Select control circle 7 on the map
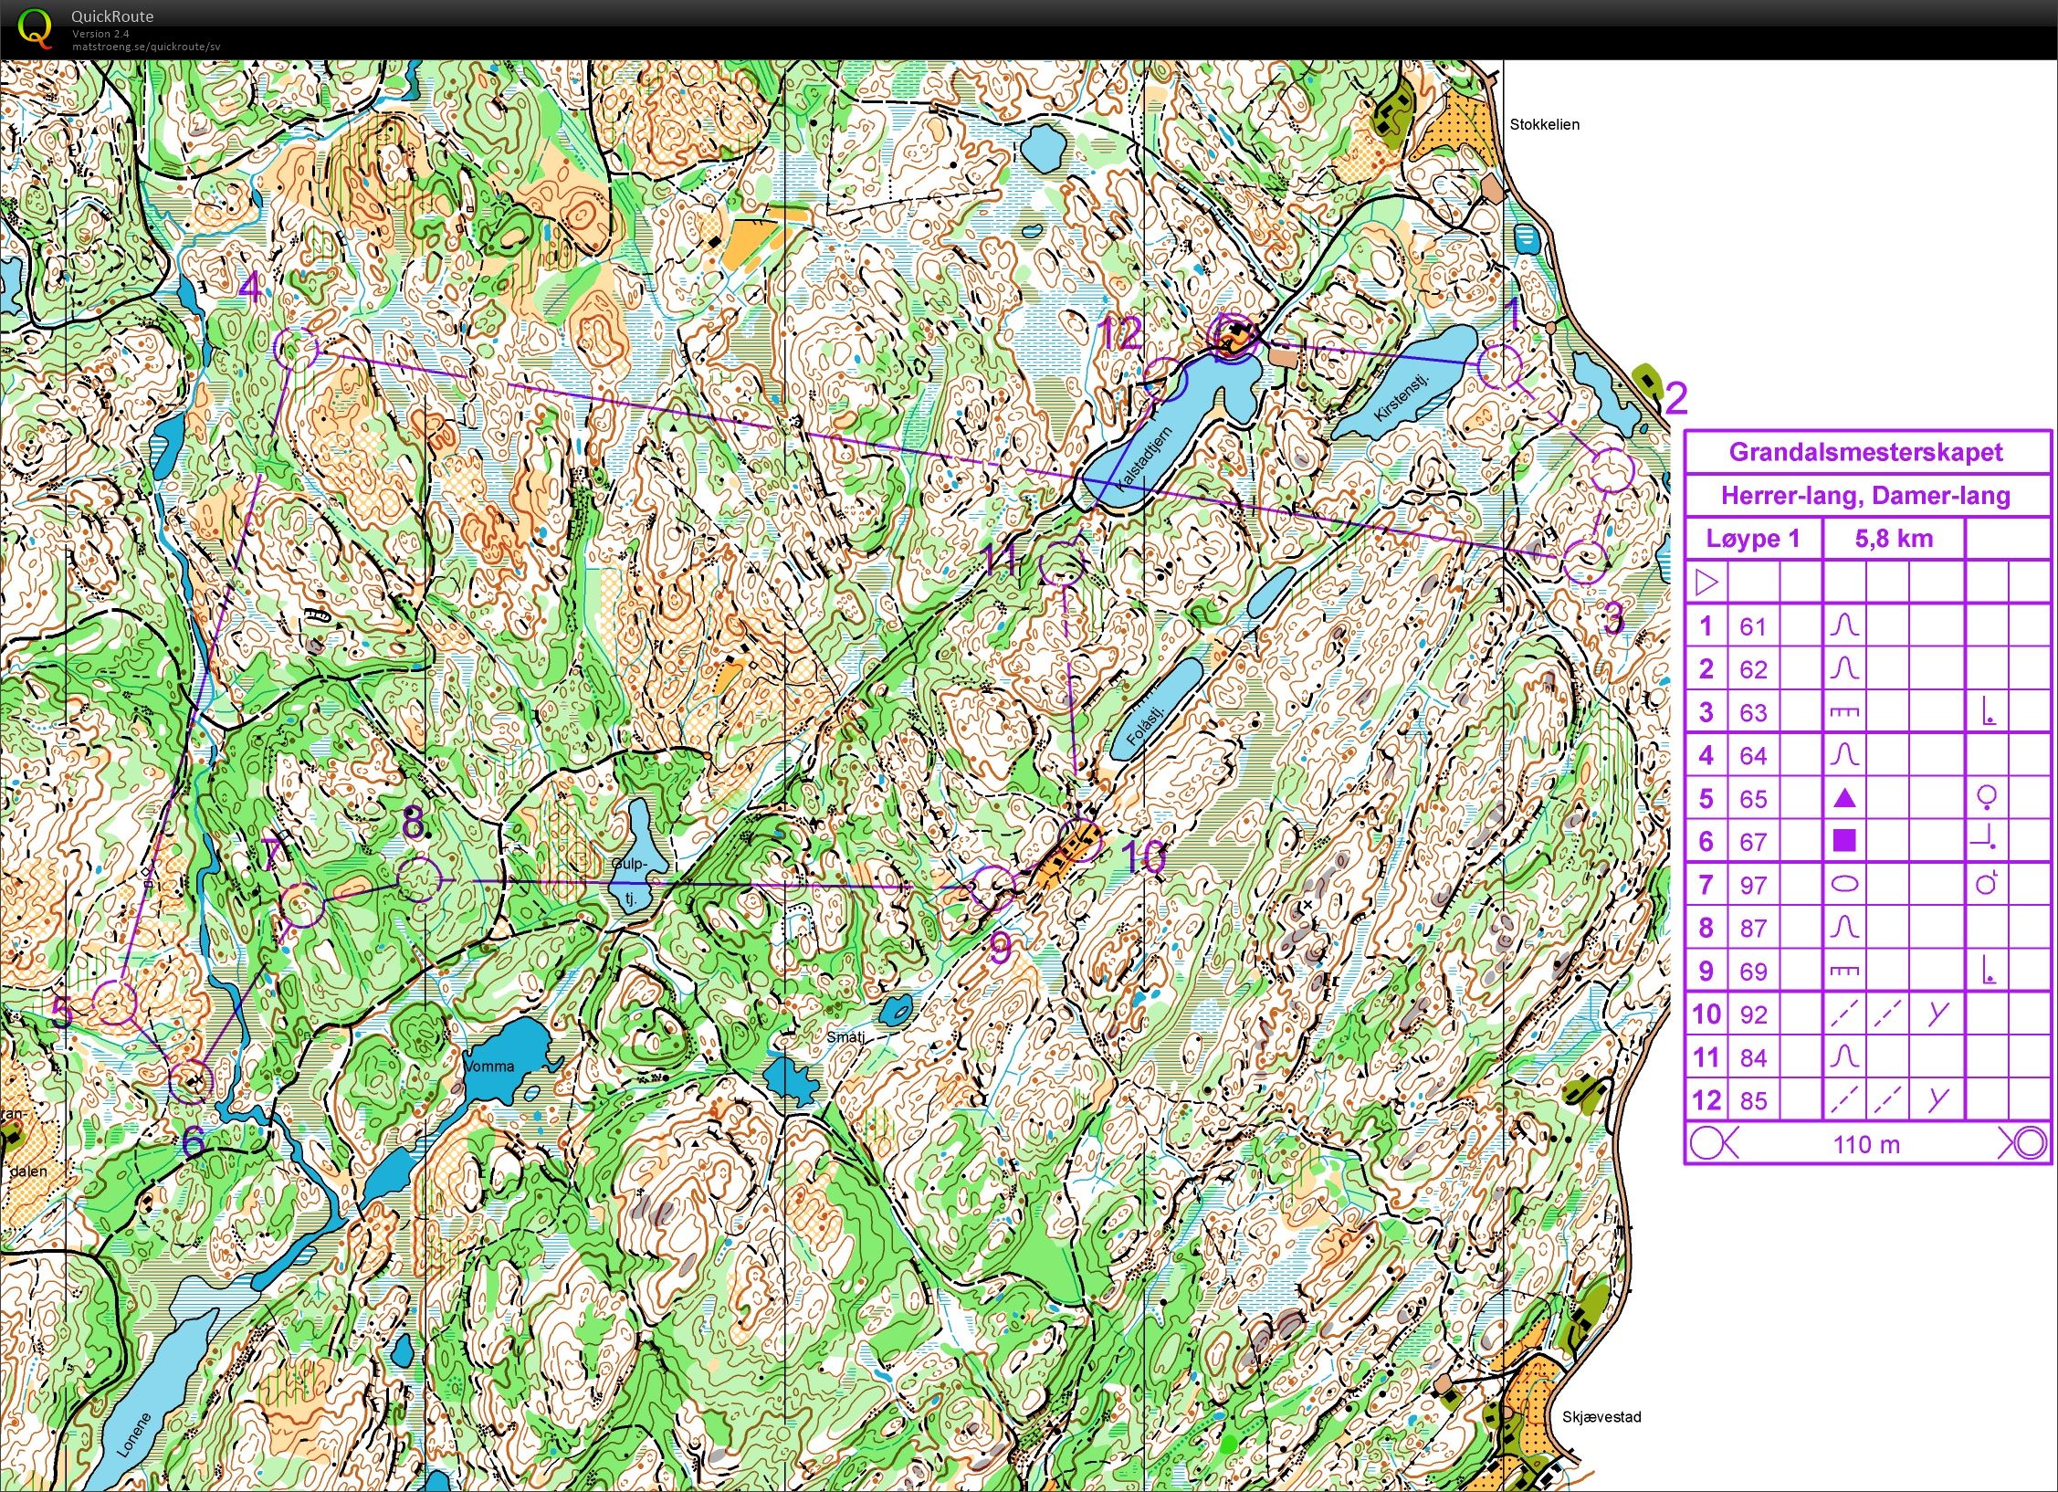This screenshot has height=1492, width=2058. coord(301,906)
